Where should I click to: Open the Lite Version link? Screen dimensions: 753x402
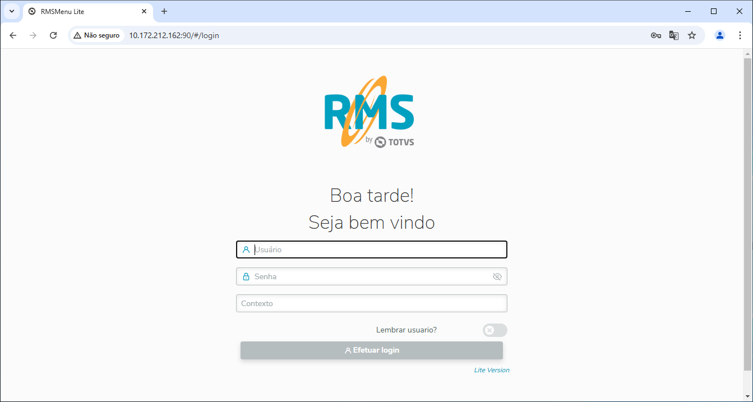coord(492,370)
